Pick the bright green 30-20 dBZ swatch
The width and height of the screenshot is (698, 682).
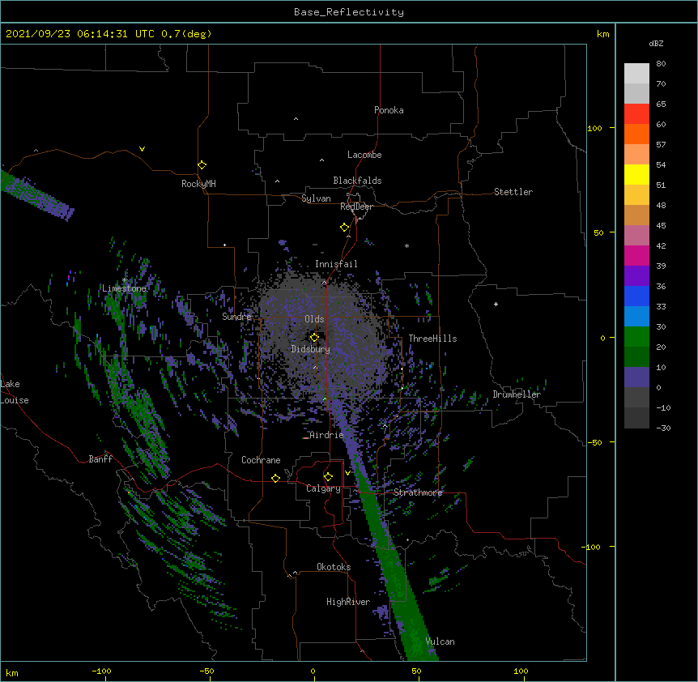(636, 337)
